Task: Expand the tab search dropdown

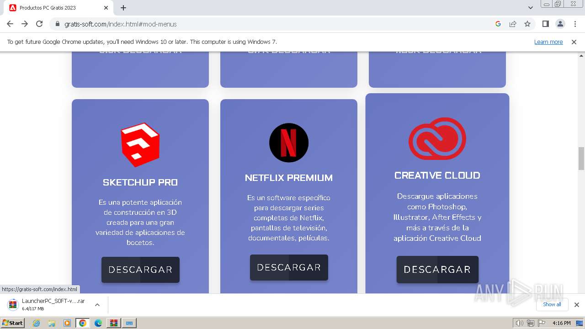Action: 531,8
